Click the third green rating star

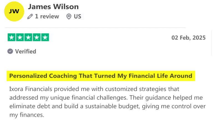pyautogui.click(x=28, y=37)
